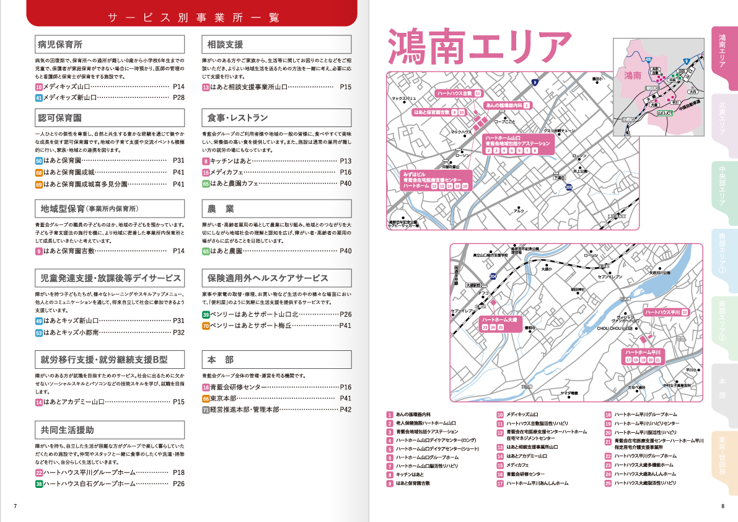Open the はあとアカデミー山口 P15 listing
This screenshot has width=738, height=522.
(110, 402)
